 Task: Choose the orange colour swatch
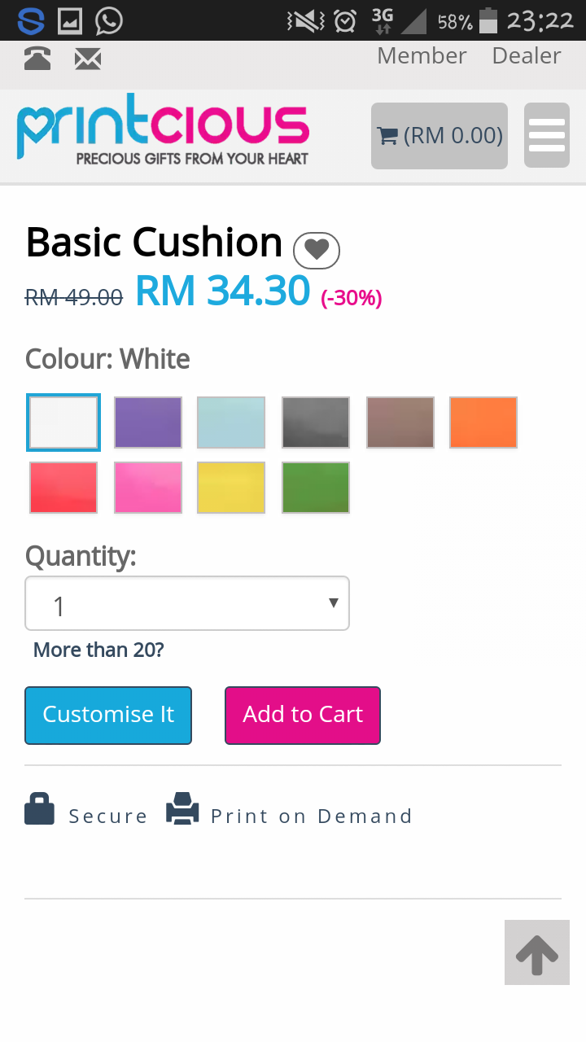(483, 422)
